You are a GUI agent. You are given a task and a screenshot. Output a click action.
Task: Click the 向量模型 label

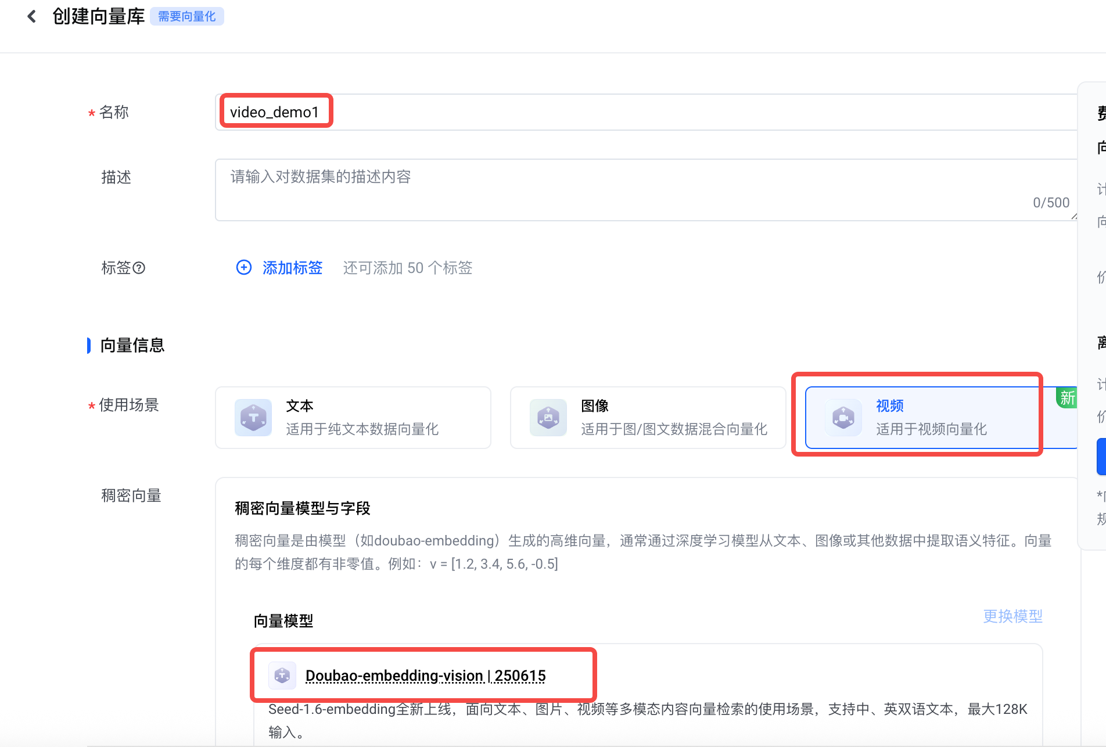283,621
